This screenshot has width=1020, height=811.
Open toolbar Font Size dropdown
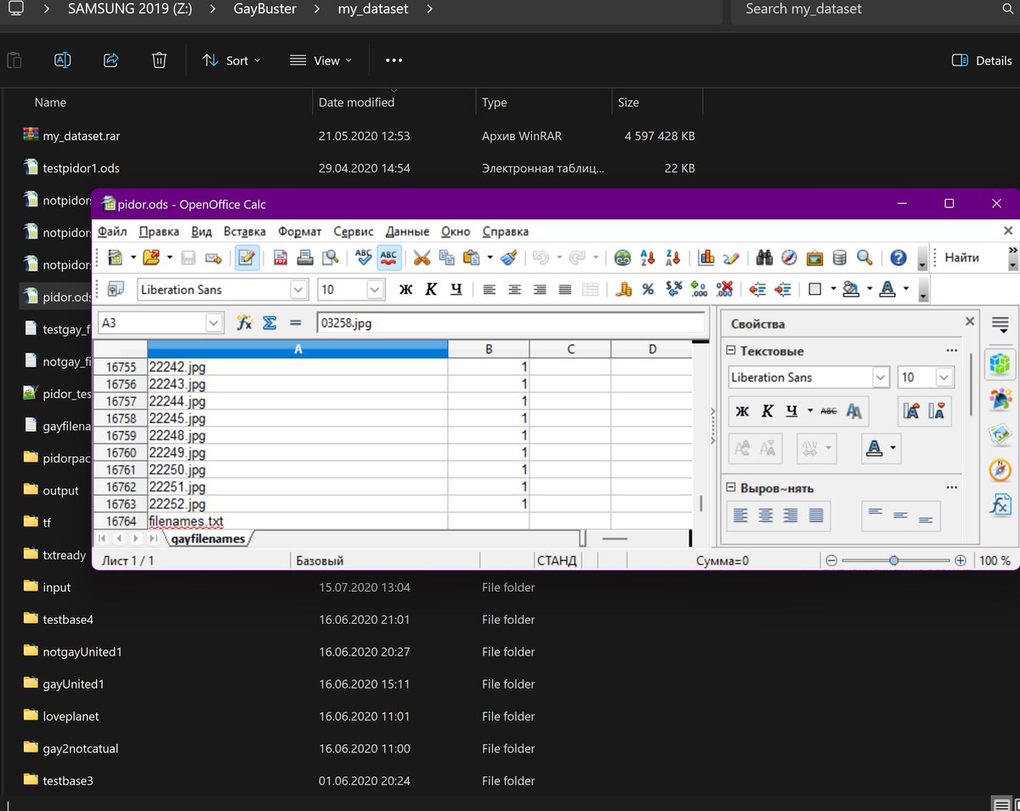click(376, 289)
